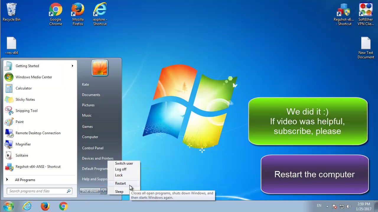Open Control Panel from Start menu
The width and height of the screenshot is (378, 212).
(x=93, y=148)
